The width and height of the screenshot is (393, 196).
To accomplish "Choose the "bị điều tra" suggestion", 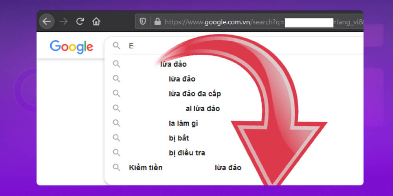I will [x=187, y=153].
